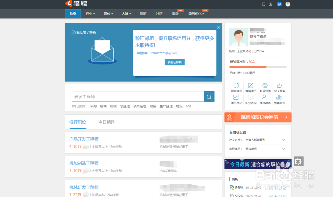333x197 pixels.
Task: Click the magnifier icon to search jobs
Action: point(209,96)
